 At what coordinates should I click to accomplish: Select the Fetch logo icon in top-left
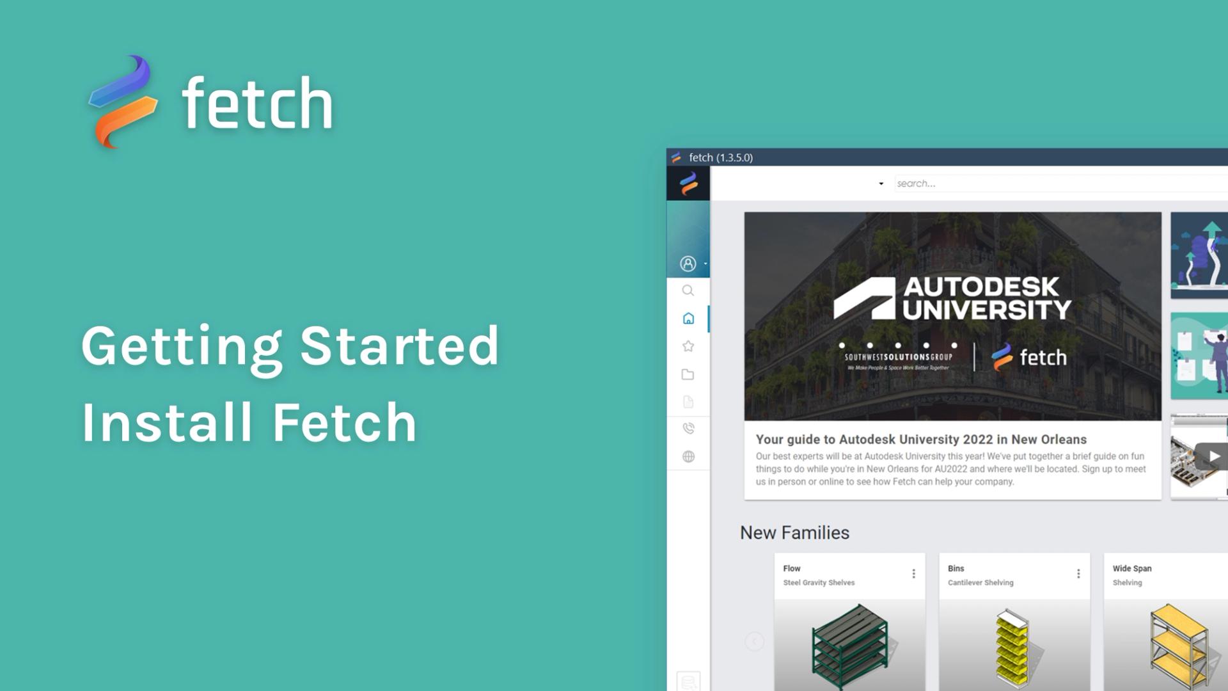[x=124, y=102]
